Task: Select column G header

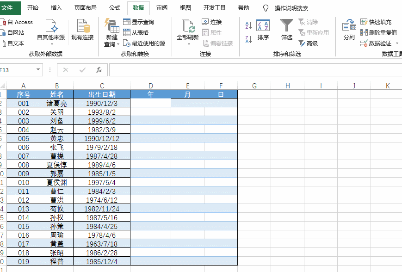Action: tap(254, 86)
